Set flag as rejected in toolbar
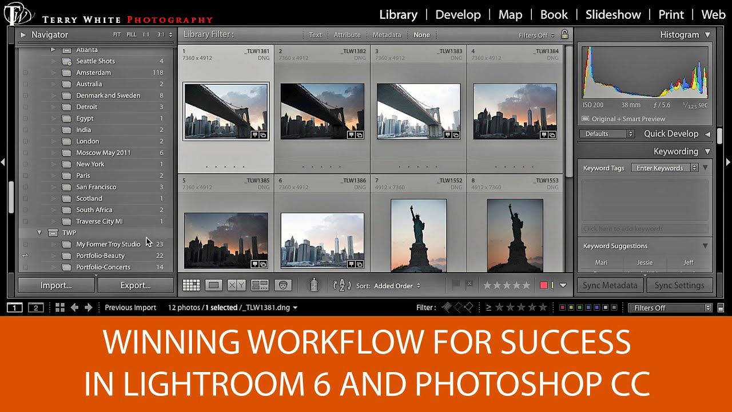Image resolution: width=732 pixels, height=412 pixels. [469, 284]
